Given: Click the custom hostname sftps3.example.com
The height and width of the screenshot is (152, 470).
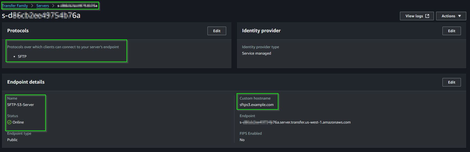Looking at the screenshot, I should click(257, 105).
